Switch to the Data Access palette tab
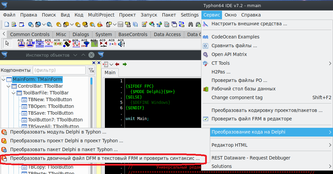333x174 pixels. (x=167, y=34)
